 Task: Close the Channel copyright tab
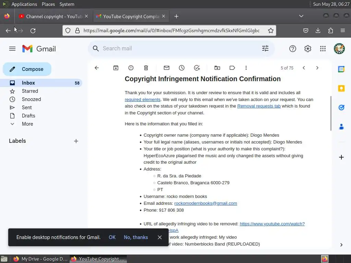pyautogui.click(x=86, y=16)
